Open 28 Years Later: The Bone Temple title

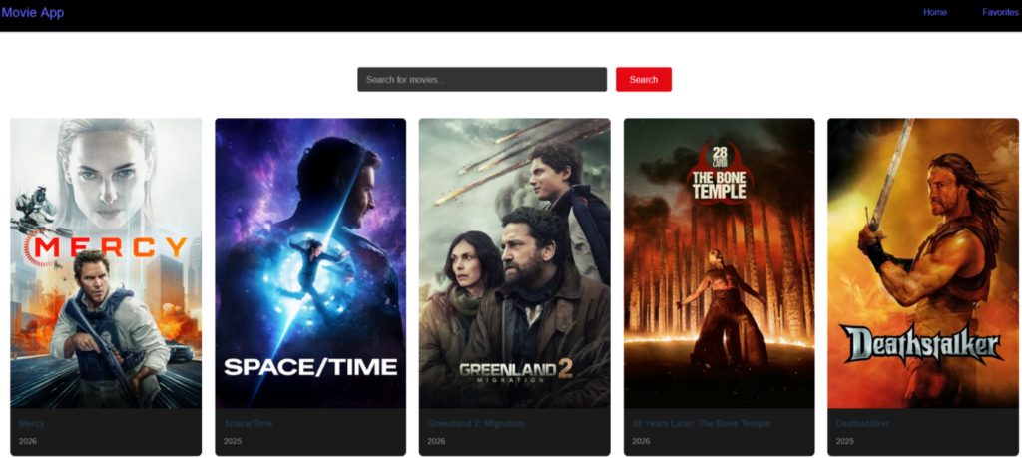coord(701,424)
